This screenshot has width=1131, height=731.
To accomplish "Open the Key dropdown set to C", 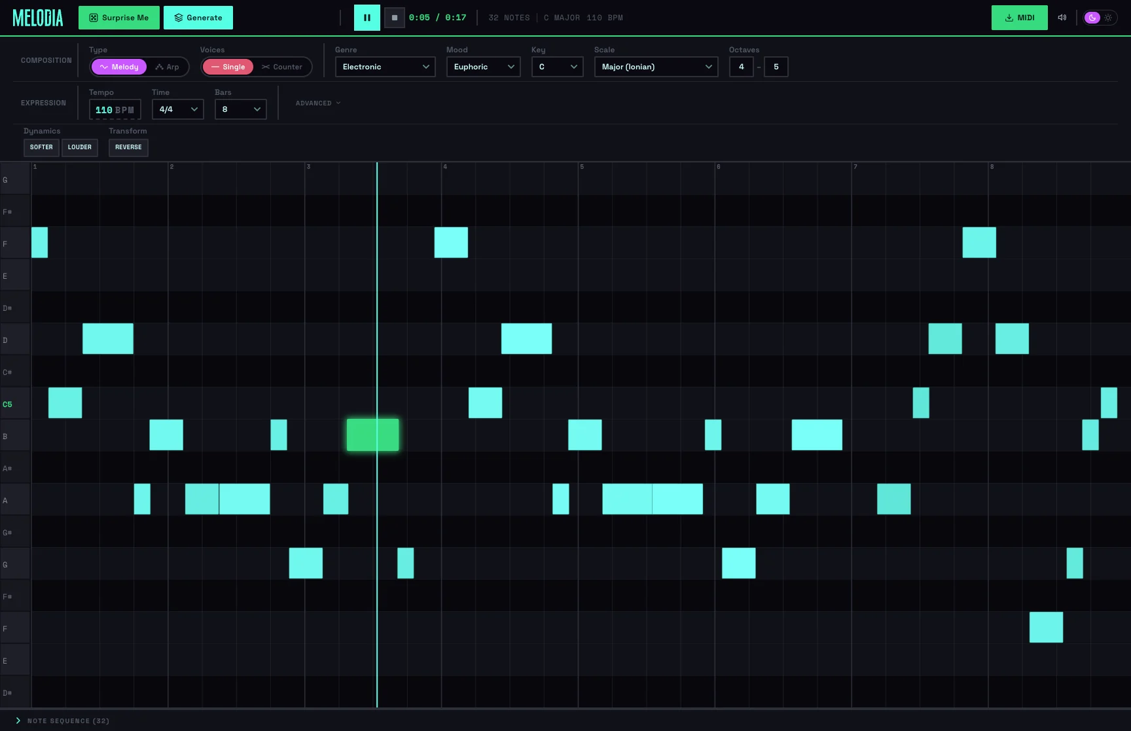I will pyautogui.click(x=558, y=67).
